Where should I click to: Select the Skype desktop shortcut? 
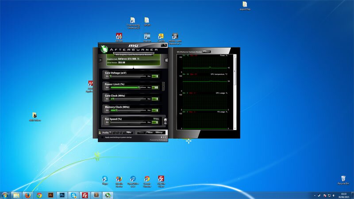105,180
